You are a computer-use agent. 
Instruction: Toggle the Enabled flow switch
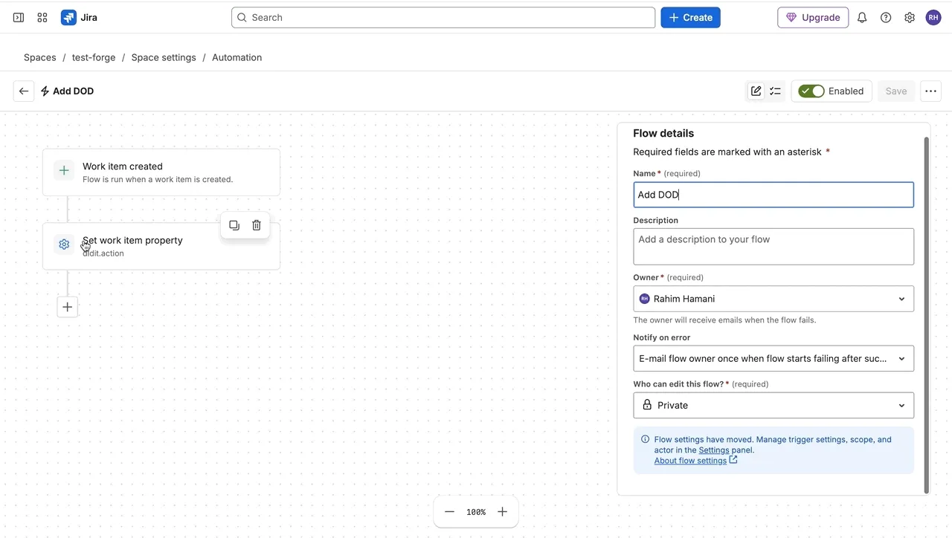811,91
